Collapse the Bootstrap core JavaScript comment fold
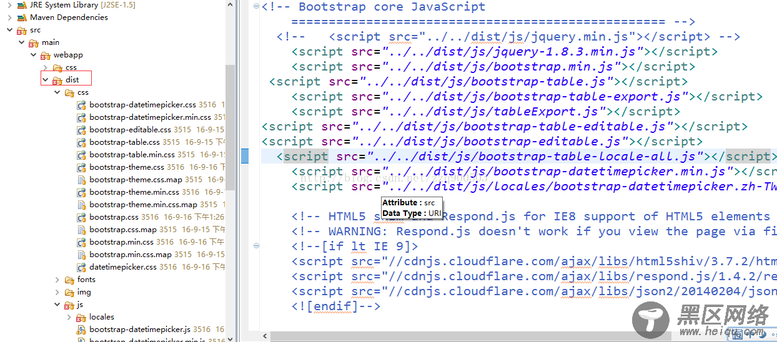 point(257,7)
